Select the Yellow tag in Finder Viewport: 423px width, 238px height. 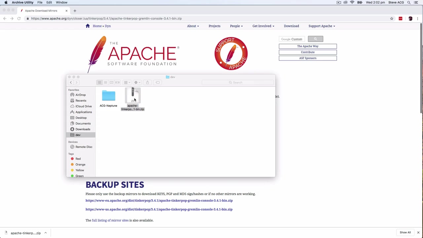coord(80,170)
